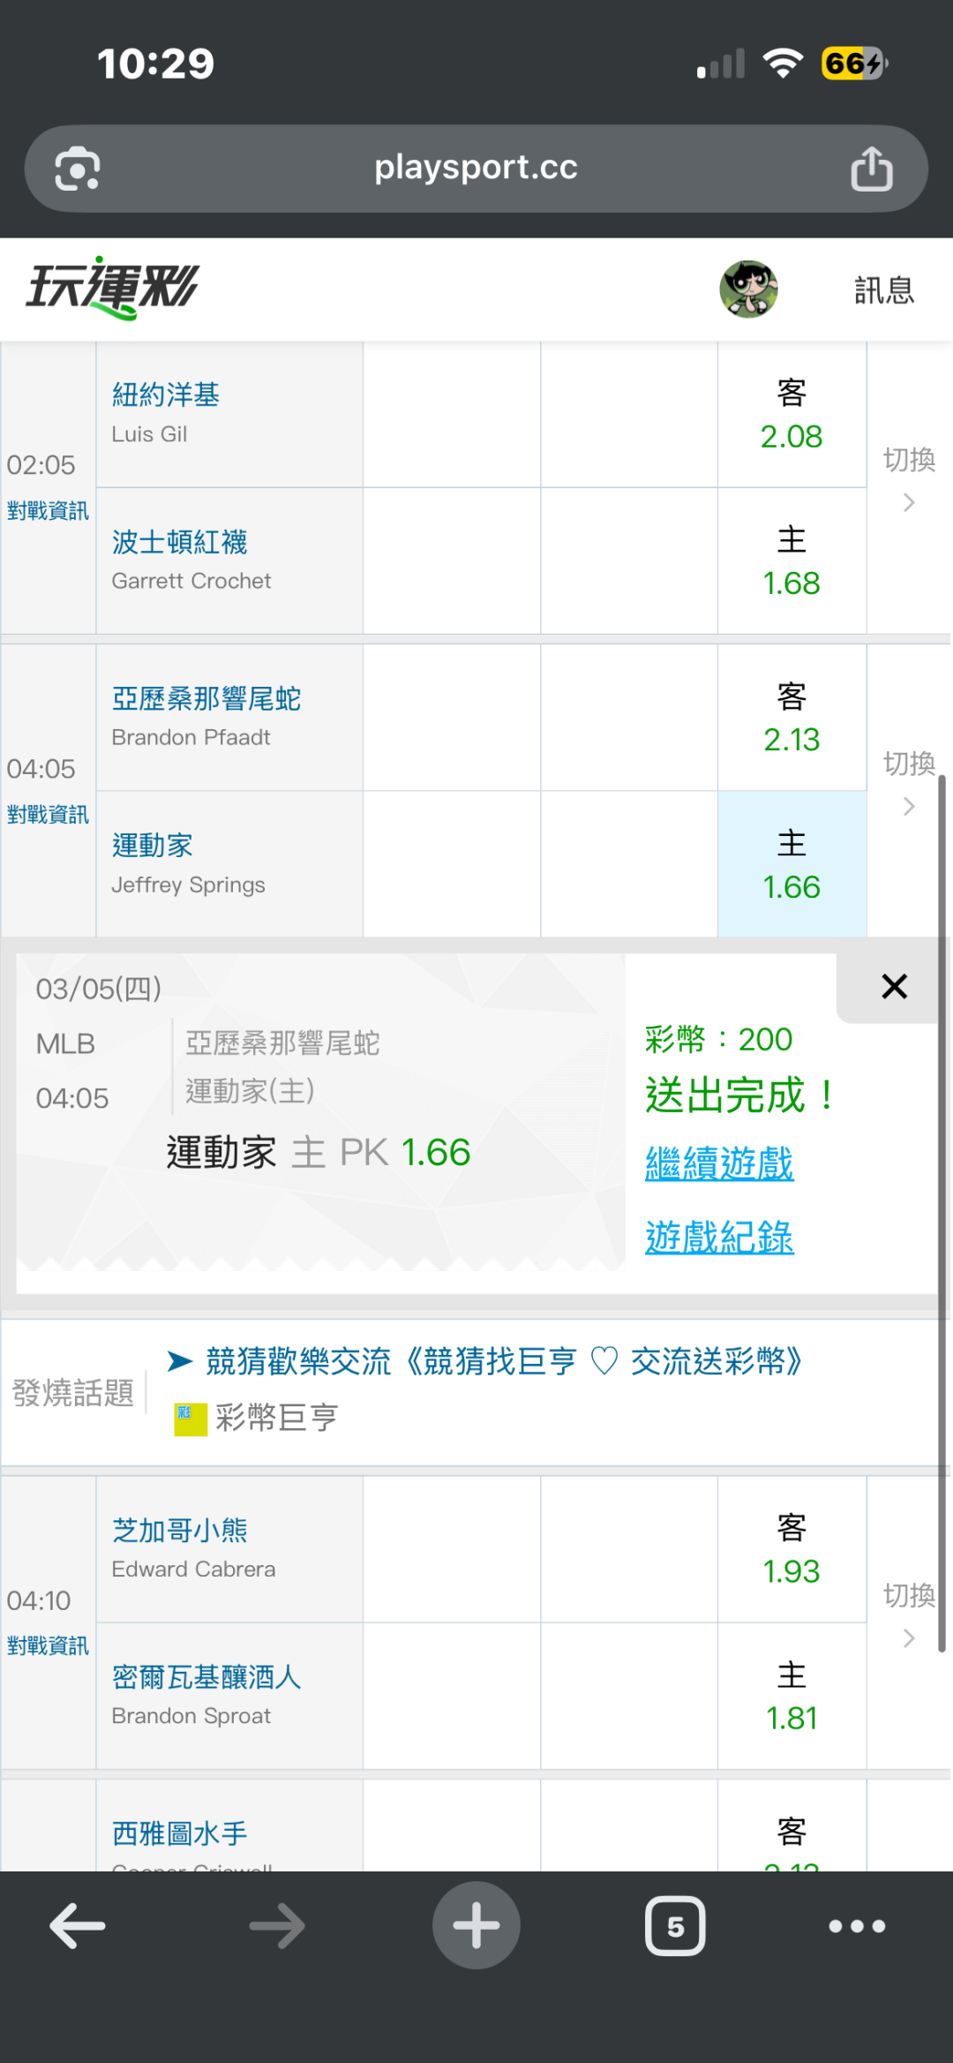Go back with browser back arrow
Viewport: 953px width, 2063px height.
pyautogui.click(x=78, y=1925)
